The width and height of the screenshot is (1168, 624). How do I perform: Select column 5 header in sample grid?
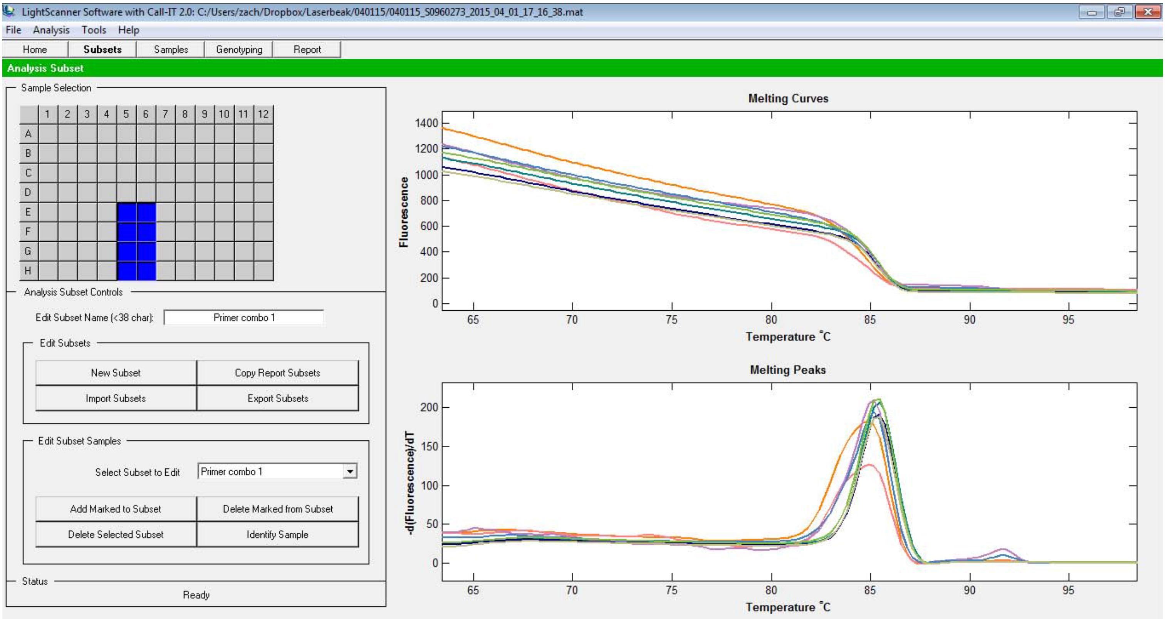126,114
